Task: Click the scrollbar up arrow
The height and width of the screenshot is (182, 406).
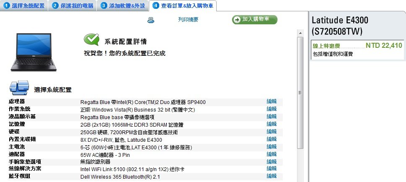Action: pos(300,33)
